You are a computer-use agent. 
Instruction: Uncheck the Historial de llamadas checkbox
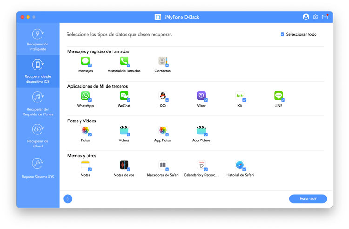[128, 65]
